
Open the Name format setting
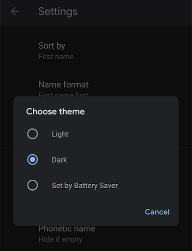point(96,86)
